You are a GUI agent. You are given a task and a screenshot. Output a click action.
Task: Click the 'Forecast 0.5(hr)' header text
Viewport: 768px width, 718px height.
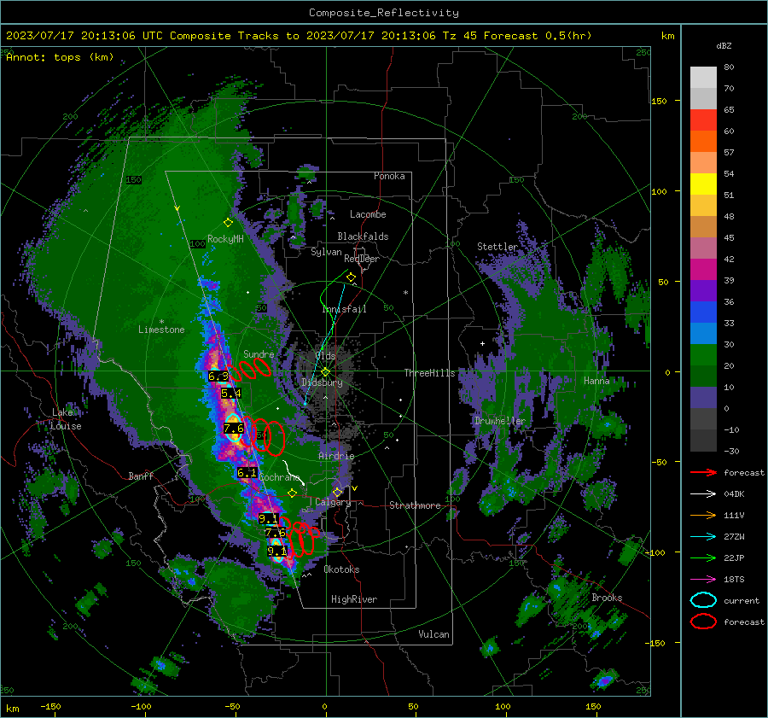[538, 36]
